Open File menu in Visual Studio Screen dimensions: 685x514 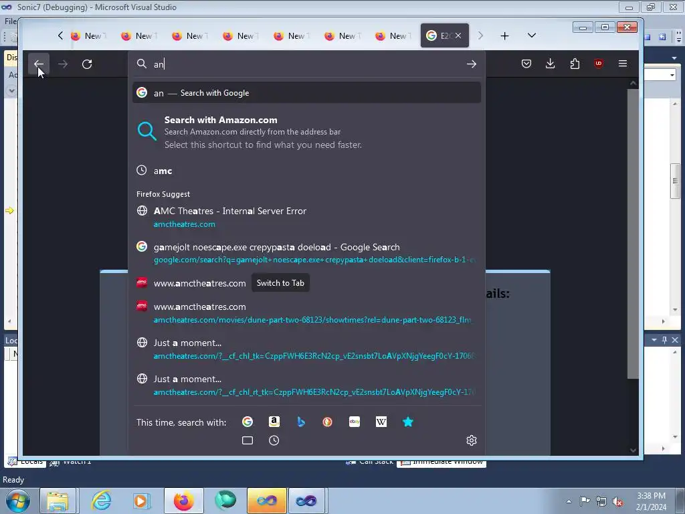tap(11, 21)
